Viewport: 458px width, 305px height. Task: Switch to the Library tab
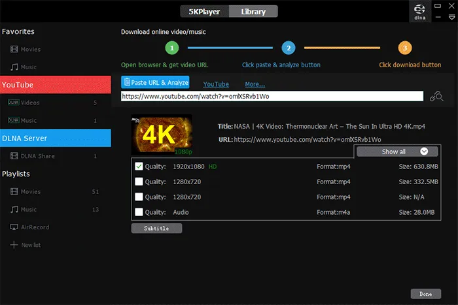[253, 11]
